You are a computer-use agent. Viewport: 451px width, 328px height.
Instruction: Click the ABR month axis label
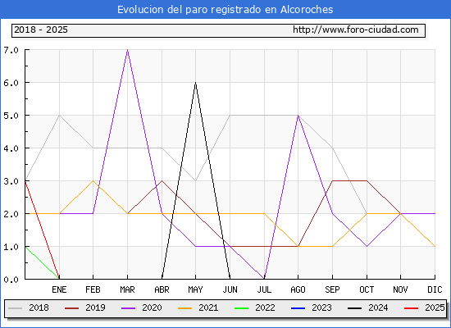pyautogui.click(x=162, y=289)
